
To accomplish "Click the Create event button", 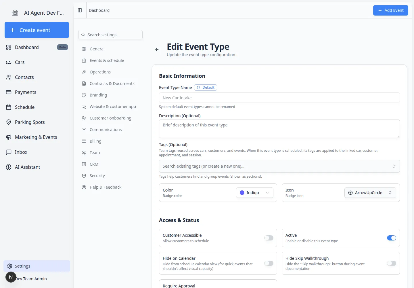I will point(37,30).
